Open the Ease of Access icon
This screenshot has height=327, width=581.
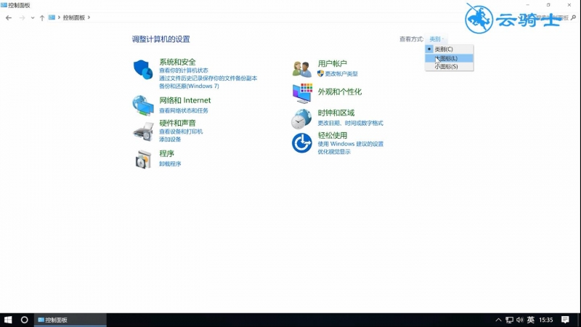pyautogui.click(x=301, y=143)
